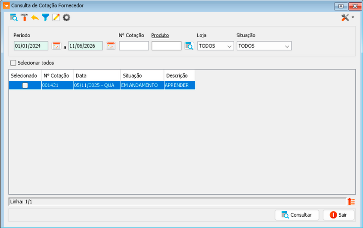Click the orange application title bar icon

6,5
